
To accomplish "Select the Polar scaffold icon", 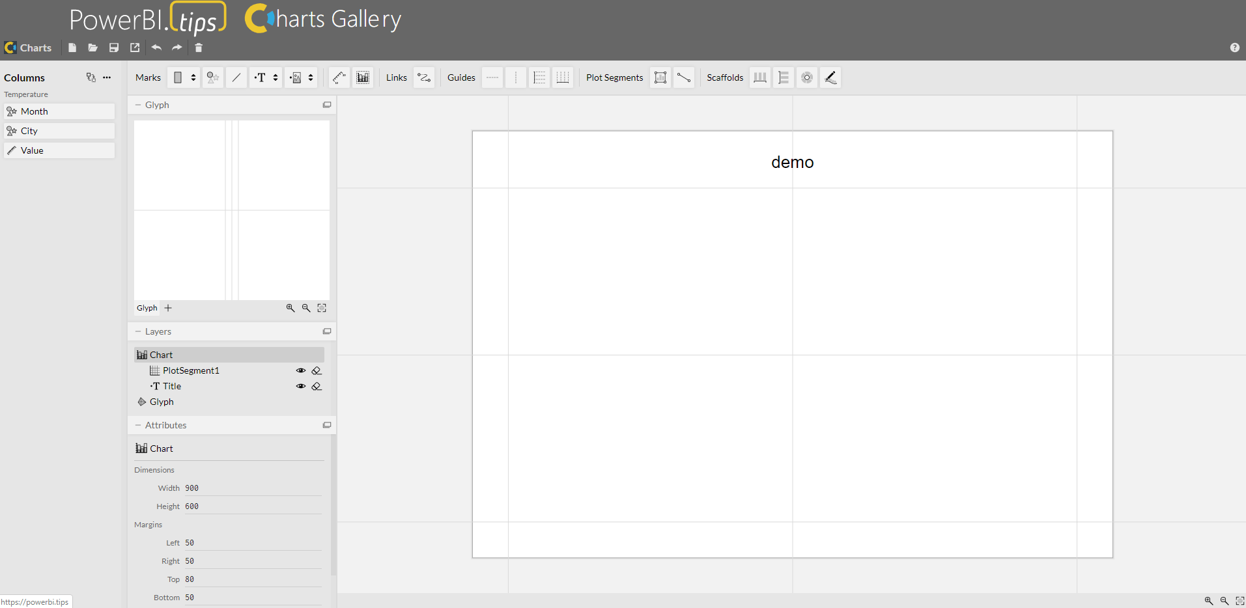I will pos(807,77).
